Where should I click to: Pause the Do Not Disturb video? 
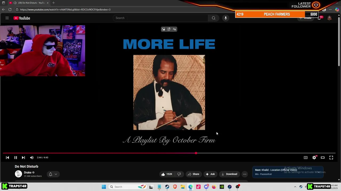[16, 158]
